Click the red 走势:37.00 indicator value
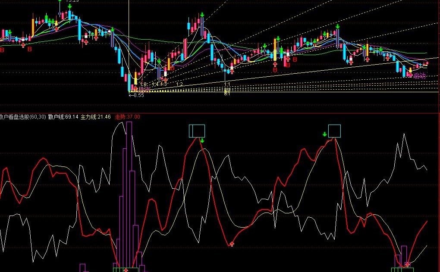 (128, 117)
